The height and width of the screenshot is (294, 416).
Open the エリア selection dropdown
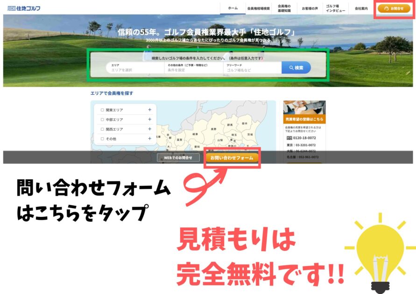(x=135, y=68)
